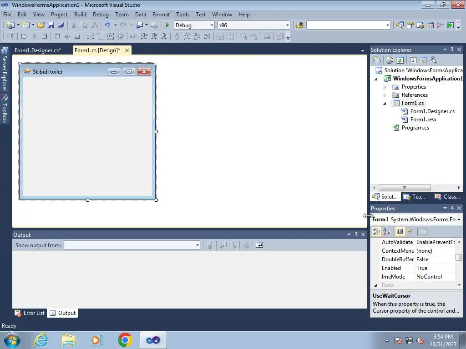
Task: Click View Class Diagram icon in Solution Explorer
Action: tap(433, 60)
